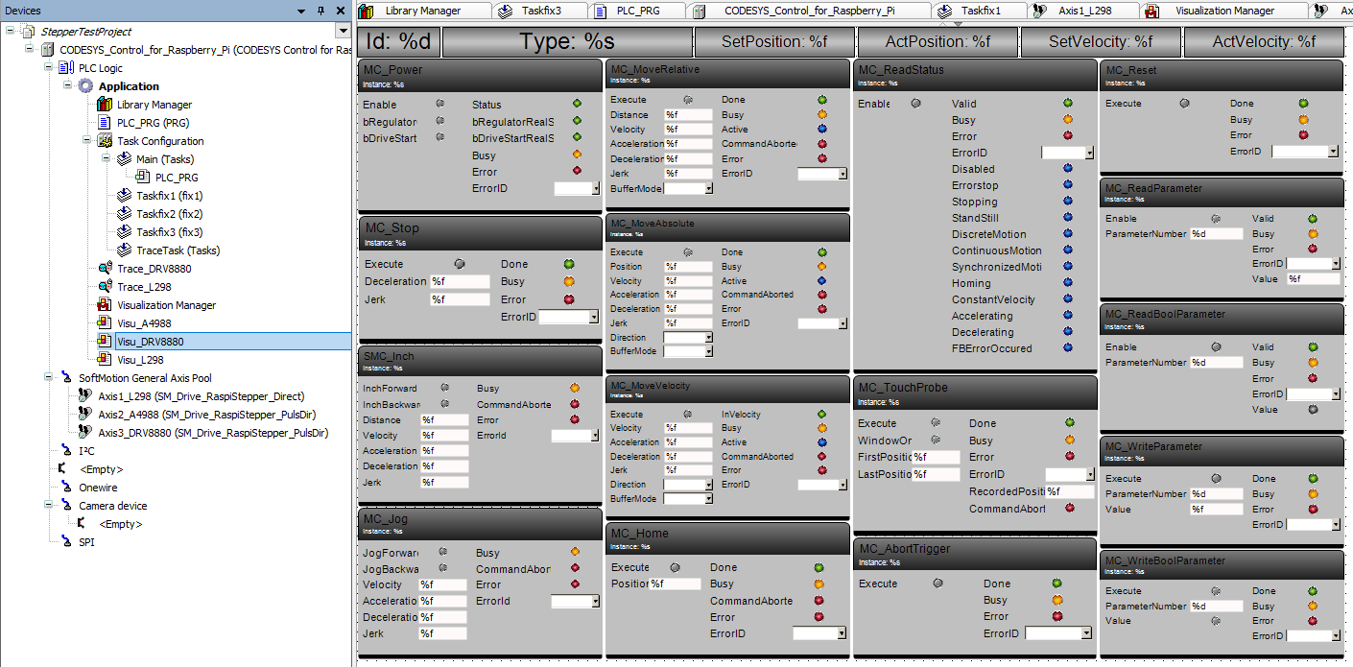
Task: Click the Taskfix1 (fix1) task icon
Action: pyautogui.click(x=125, y=196)
